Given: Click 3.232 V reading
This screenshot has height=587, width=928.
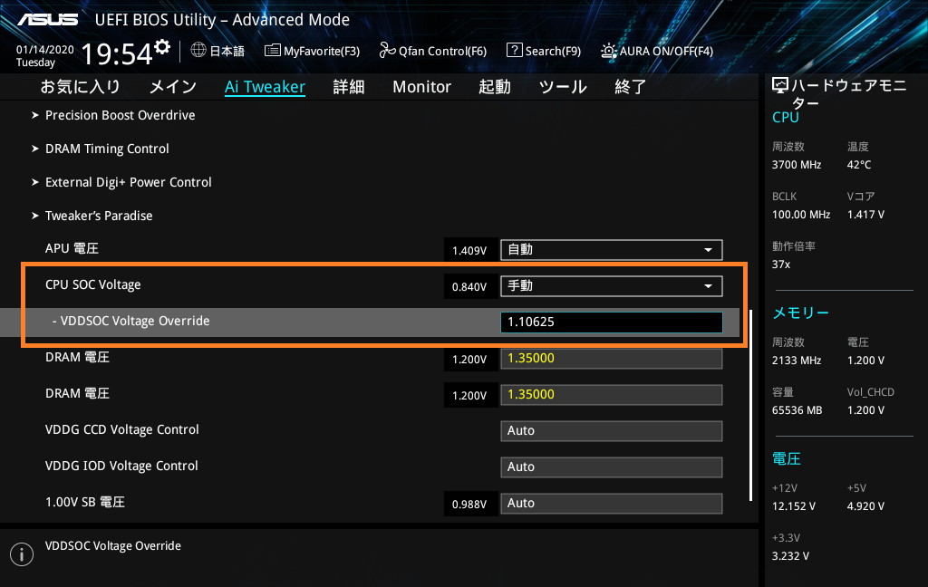Looking at the screenshot, I should tap(790, 555).
